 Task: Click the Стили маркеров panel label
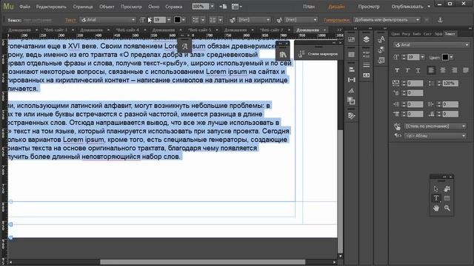click(x=323, y=54)
